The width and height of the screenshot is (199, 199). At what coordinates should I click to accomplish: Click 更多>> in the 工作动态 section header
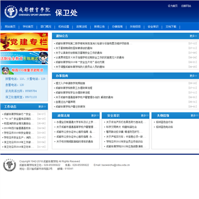(x=42, y=107)
